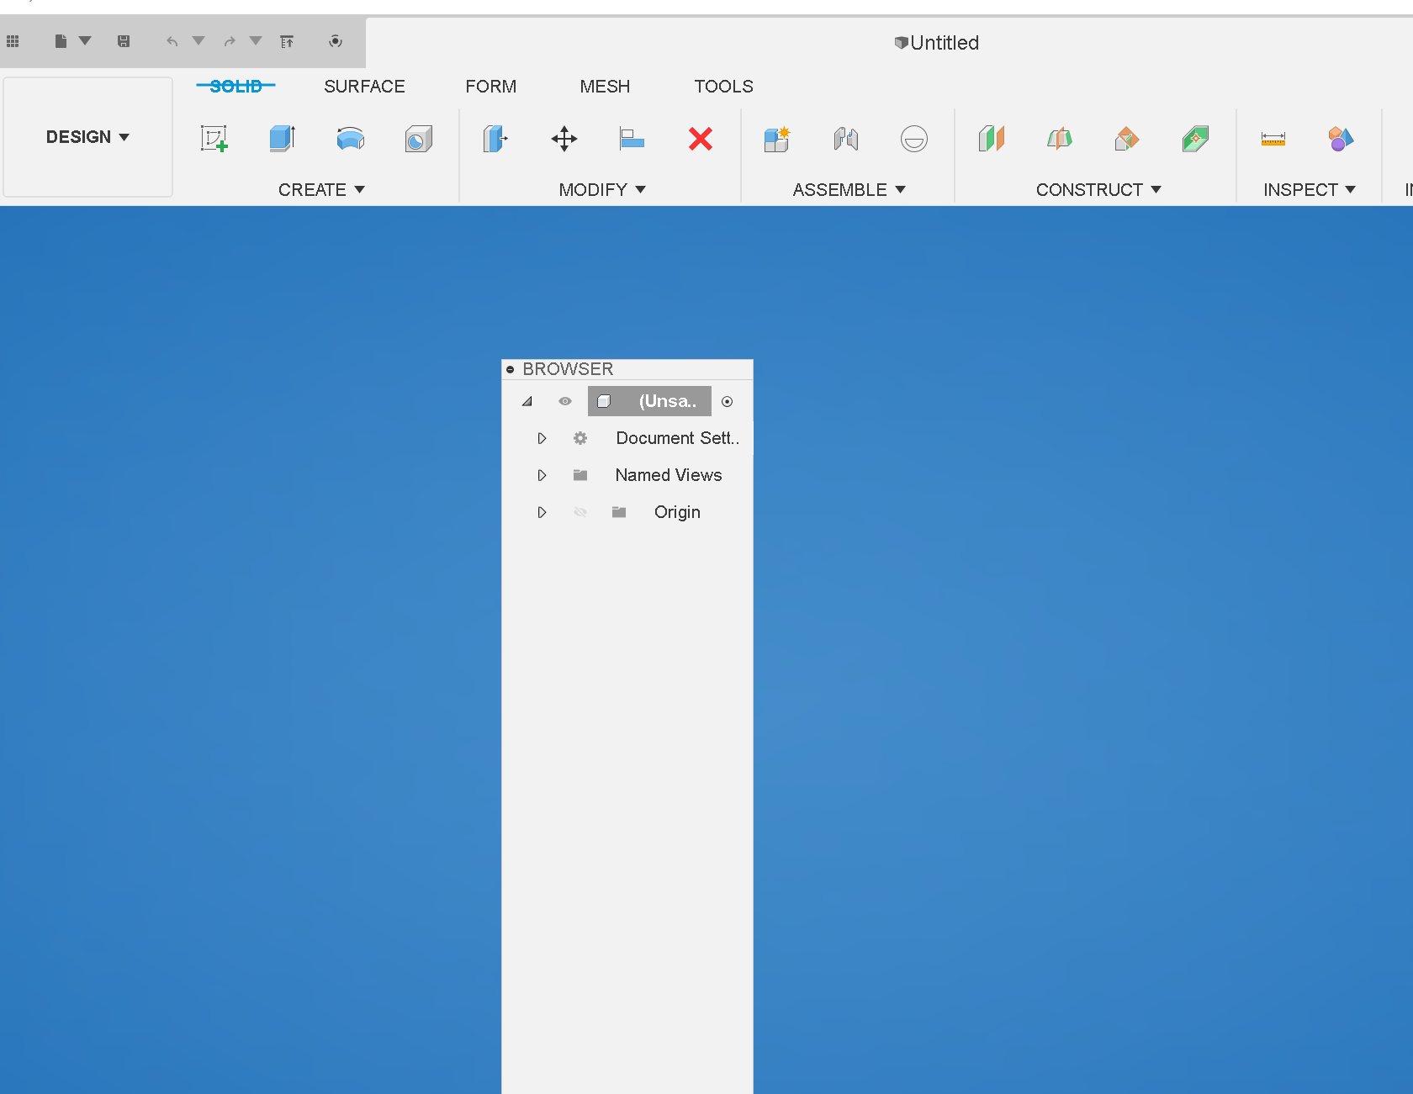
Task: Open the CREATE dropdown menu
Action: (322, 189)
